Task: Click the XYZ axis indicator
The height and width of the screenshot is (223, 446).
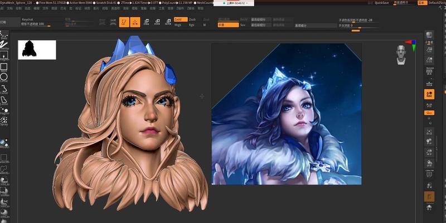Action: pyautogui.click(x=411, y=45)
